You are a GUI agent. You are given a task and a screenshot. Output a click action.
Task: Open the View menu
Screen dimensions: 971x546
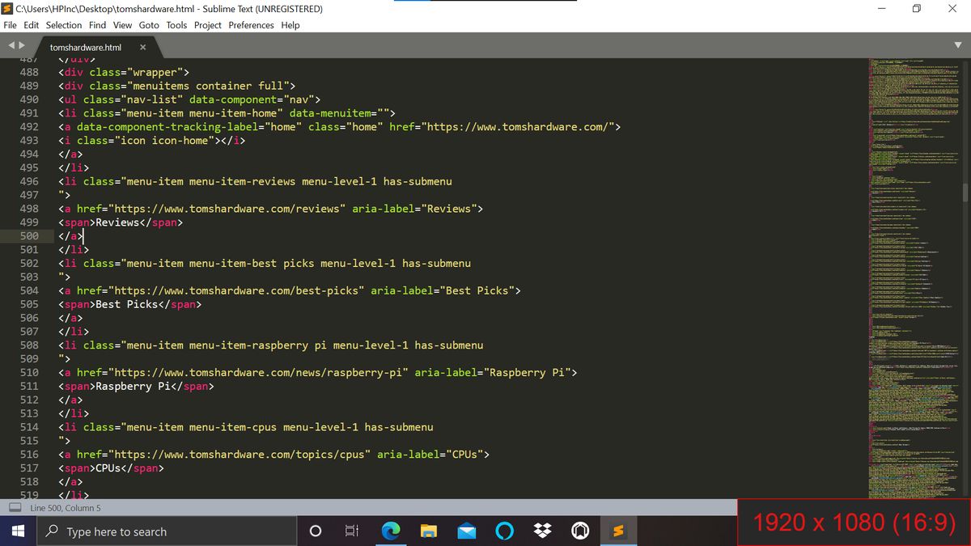pos(122,25)
